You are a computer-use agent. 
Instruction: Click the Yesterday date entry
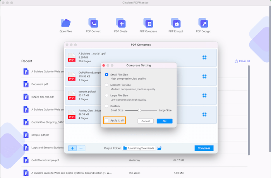[x=134, y=160]
